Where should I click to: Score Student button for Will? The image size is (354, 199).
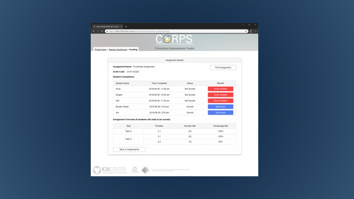tap(221, 101)
